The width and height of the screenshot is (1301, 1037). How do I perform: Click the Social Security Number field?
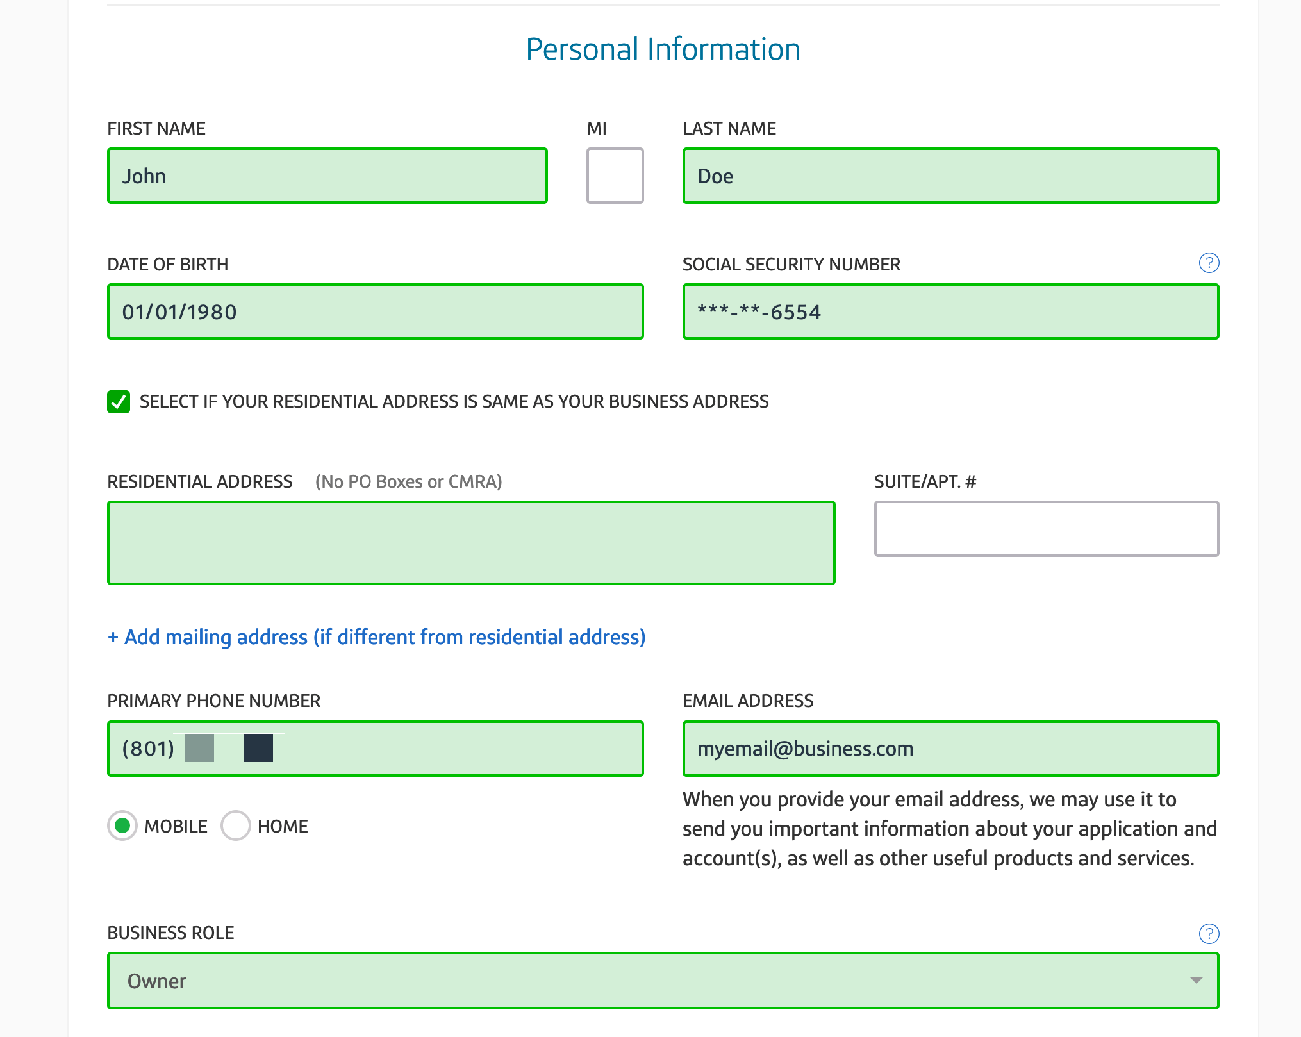pos(951,311)
